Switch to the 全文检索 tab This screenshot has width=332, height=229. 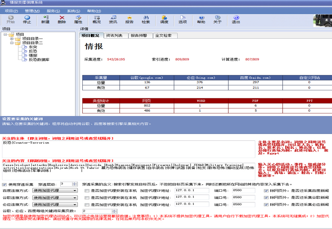165,35
